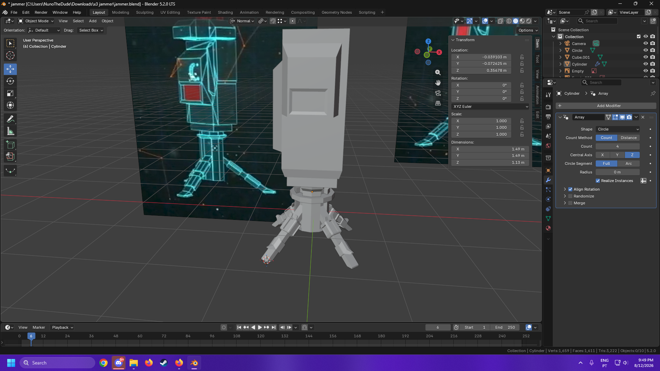
Task: Disable Circle object in renders
Action: [x=652, y=50]
